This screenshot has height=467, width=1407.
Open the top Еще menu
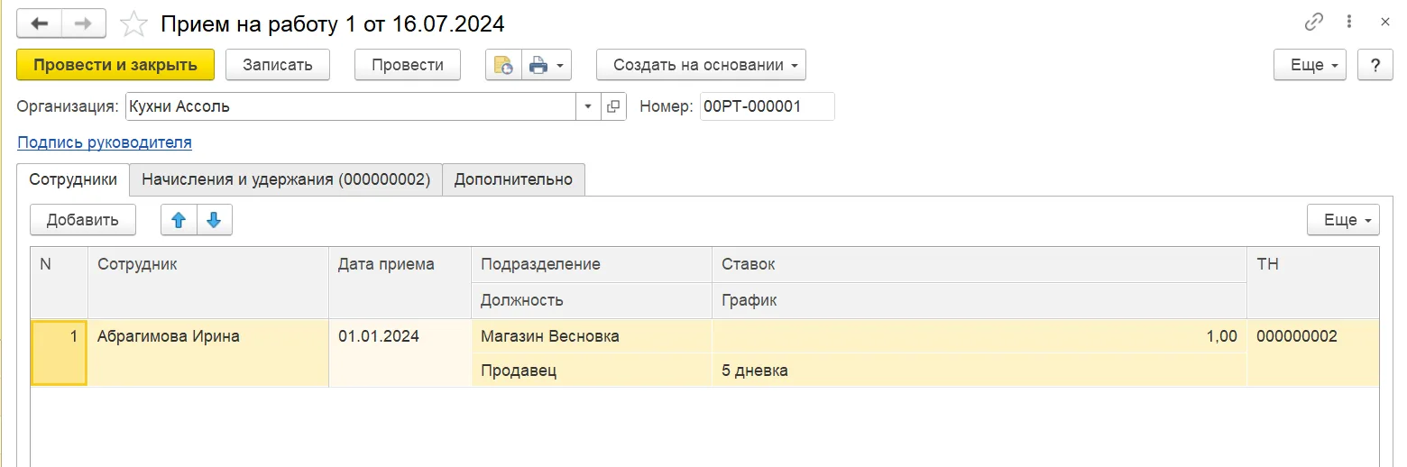[x=1310, y=65]
